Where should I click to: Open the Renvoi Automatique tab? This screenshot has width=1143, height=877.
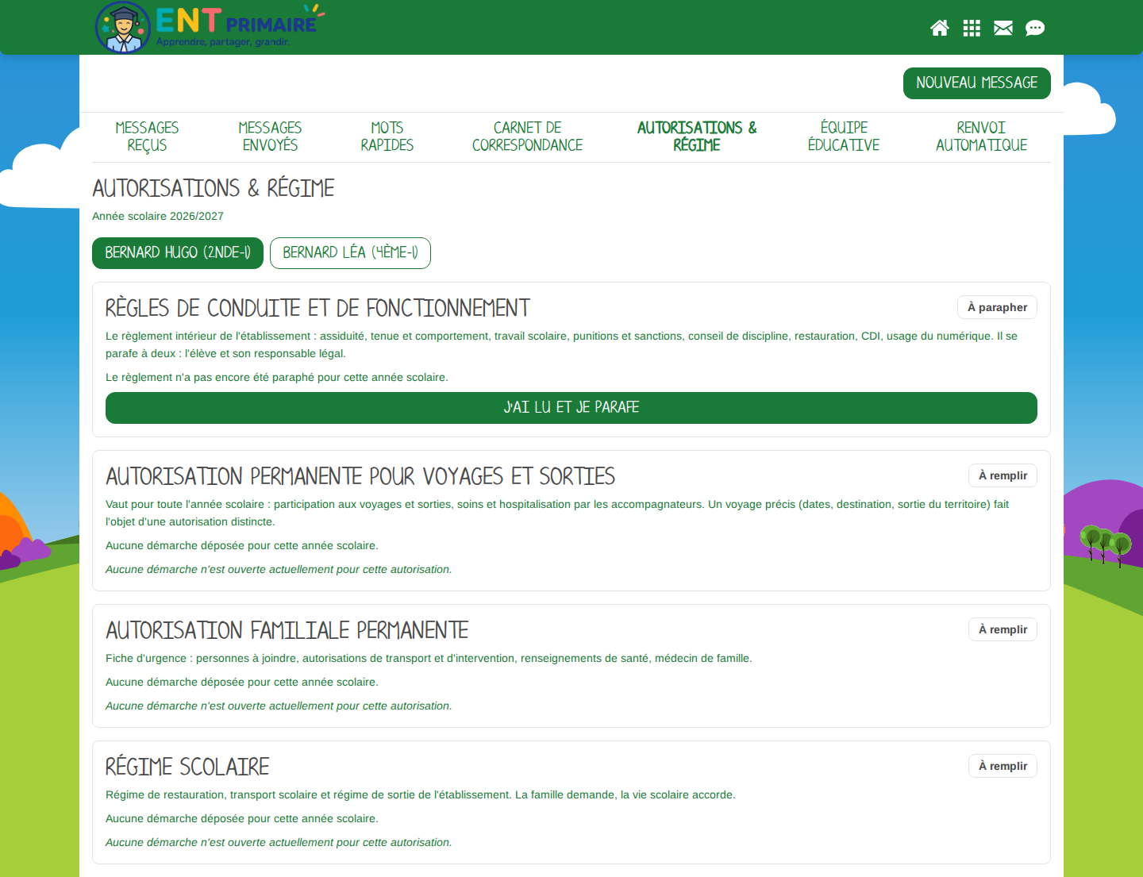pos(981,137)
